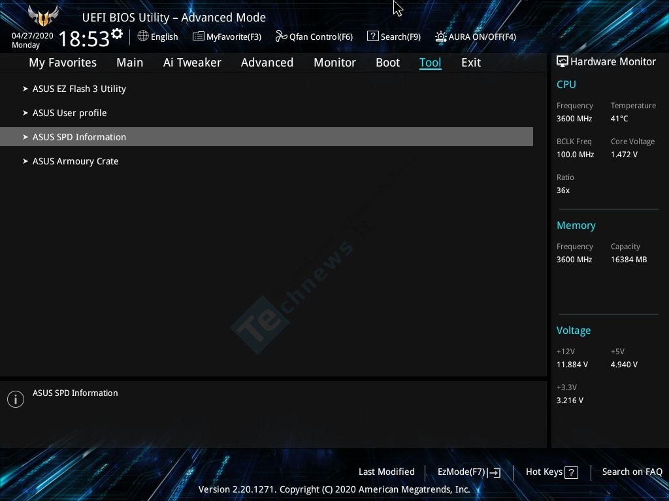This screenshot has width=669, height=501.
Task: Open Search(F9) label
Action: click(x=400, y=37)
